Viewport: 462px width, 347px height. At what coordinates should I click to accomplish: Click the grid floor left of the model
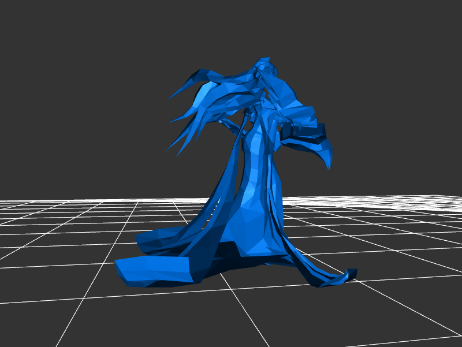58,231
